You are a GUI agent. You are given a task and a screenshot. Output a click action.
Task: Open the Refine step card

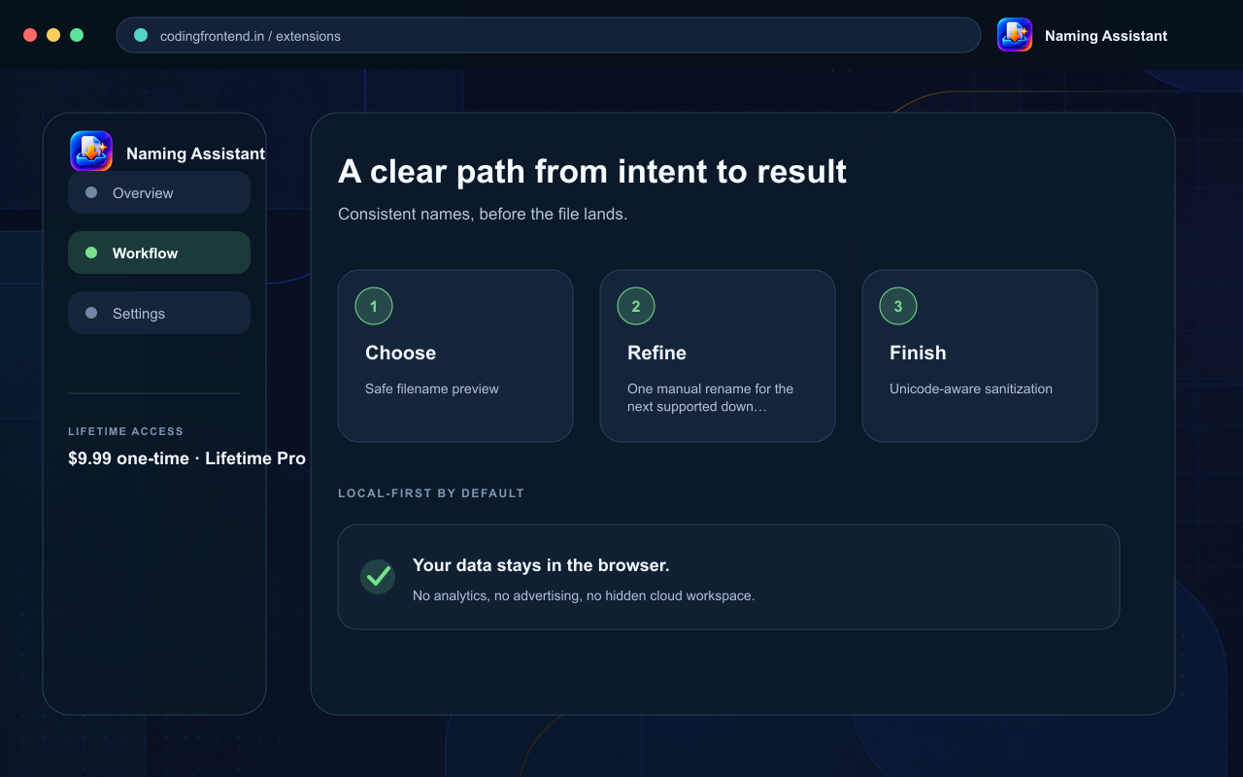[x=718, y=355]
